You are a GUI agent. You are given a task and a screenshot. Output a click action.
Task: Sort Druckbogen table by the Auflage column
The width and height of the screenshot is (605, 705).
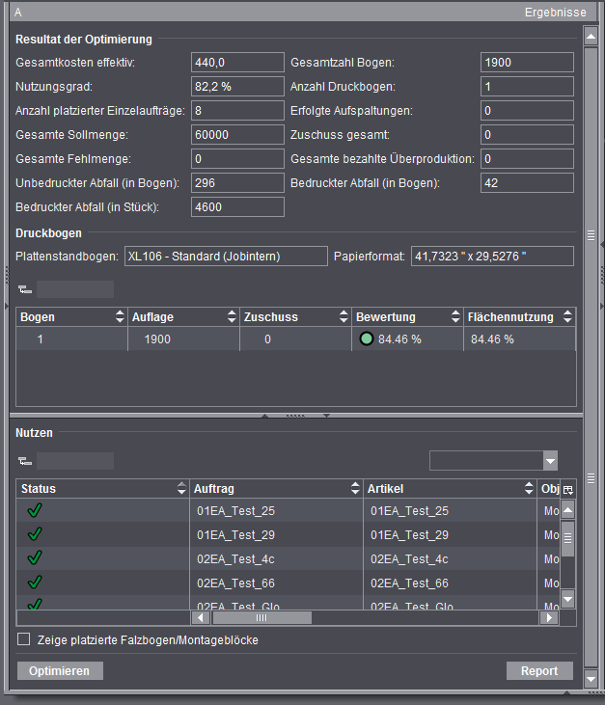point(232,316)
